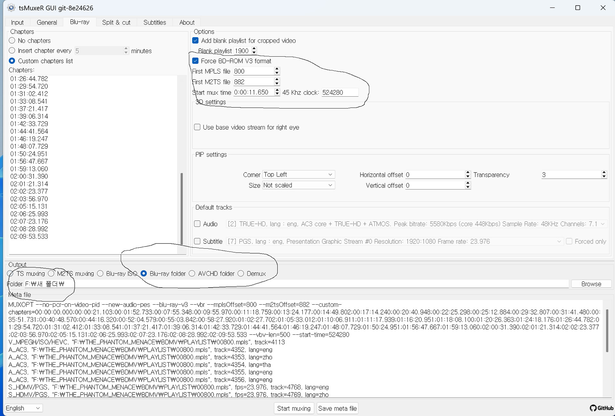615x416 pixels.
Task: Decrease the First M2TS file number
Action: click(x=277, y=84)
